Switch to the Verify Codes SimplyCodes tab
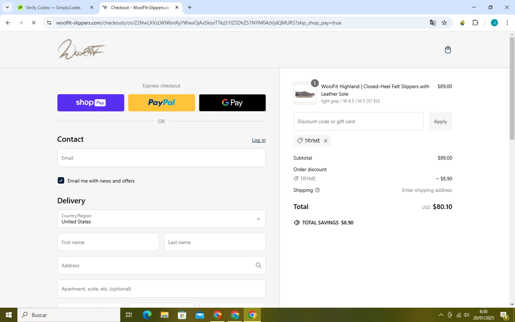Image resolution: width=515 pixels, height=322 pixels. (56, 7)
